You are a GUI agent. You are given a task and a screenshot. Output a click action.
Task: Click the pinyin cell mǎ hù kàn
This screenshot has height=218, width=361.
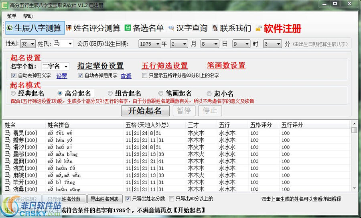[60, 161]
